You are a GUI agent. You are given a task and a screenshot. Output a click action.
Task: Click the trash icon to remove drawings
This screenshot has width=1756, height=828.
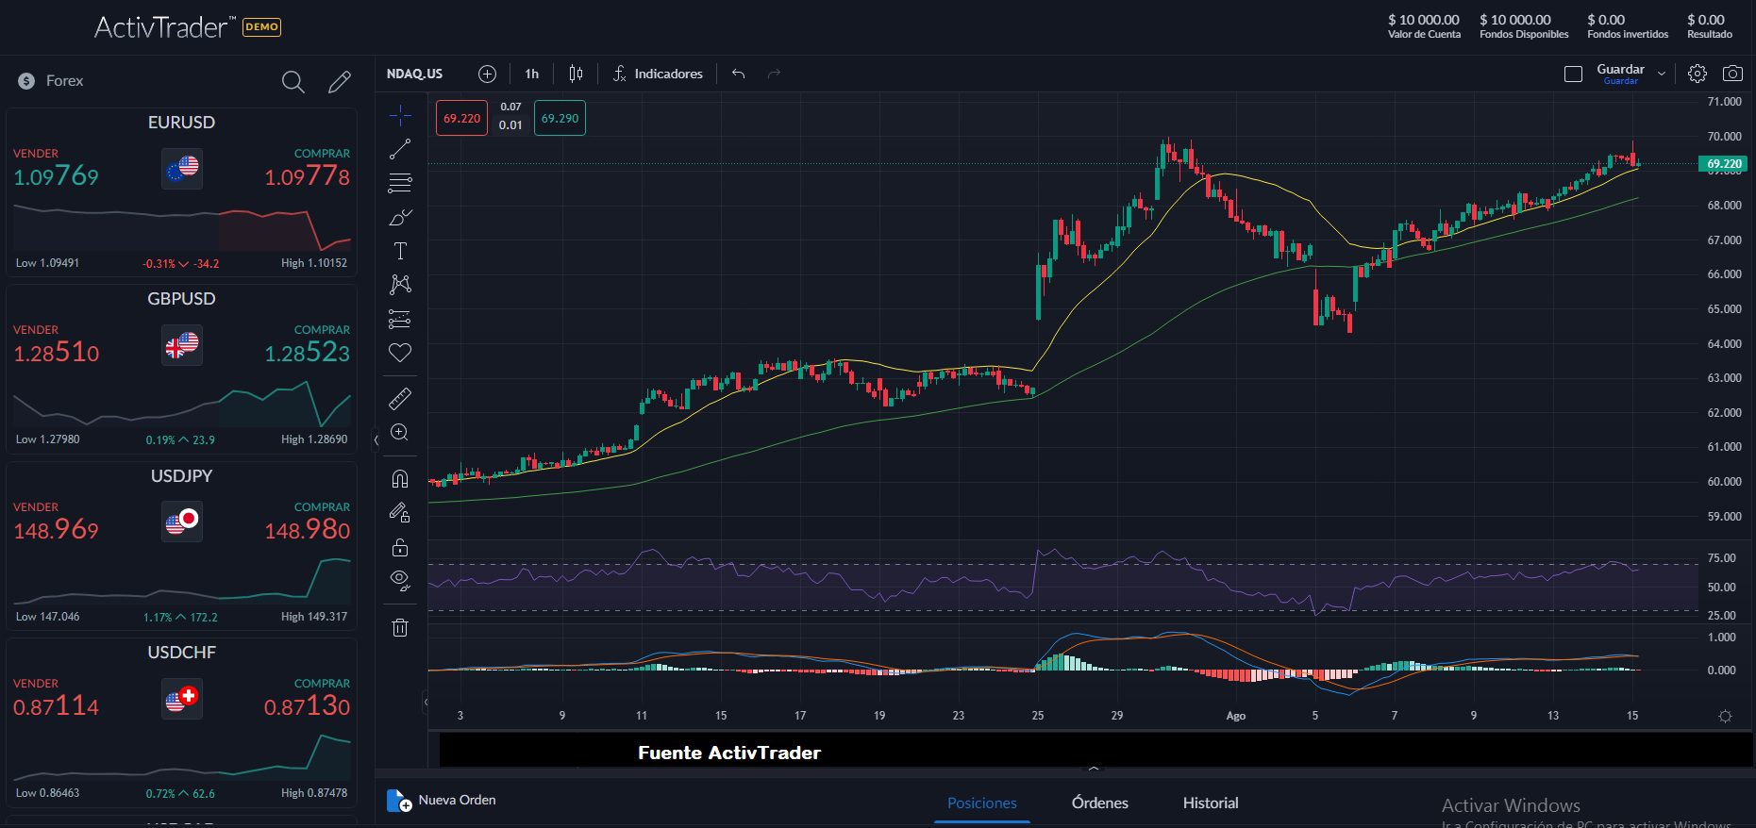(400, 627)
